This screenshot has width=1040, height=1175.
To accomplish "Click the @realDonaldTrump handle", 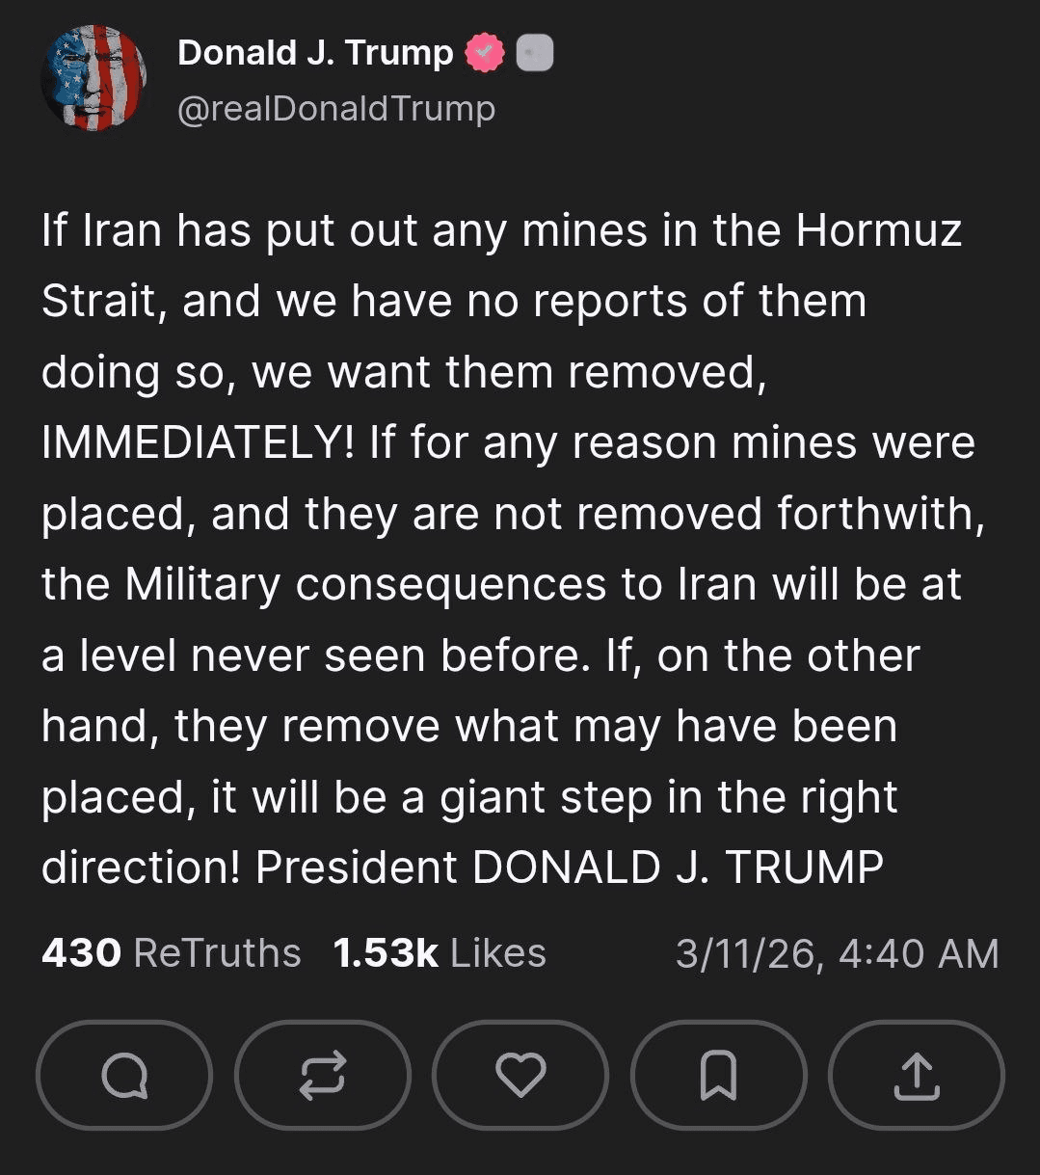I will (336, 108).
